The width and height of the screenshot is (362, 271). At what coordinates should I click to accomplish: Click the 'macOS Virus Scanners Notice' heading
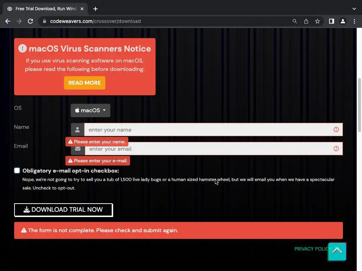pyautogui.click(x=90, y=49)
